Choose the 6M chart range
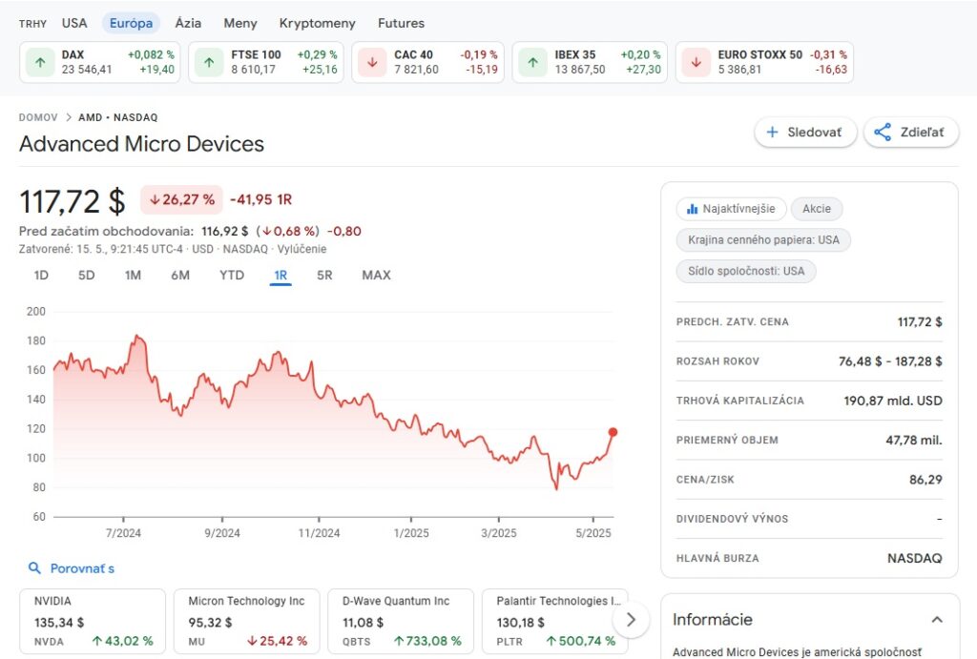This screenshot has width=977, height=659. coord(180,275)
